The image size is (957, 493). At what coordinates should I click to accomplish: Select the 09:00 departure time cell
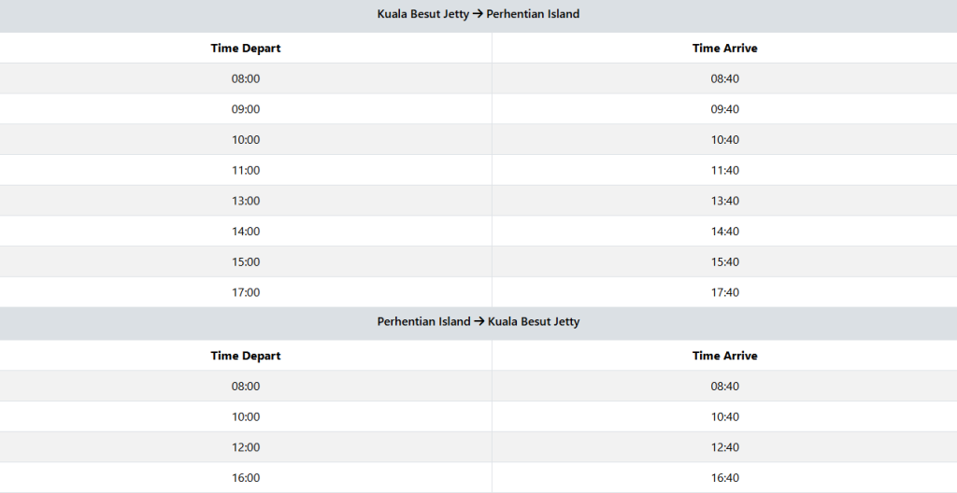point(246,109)
